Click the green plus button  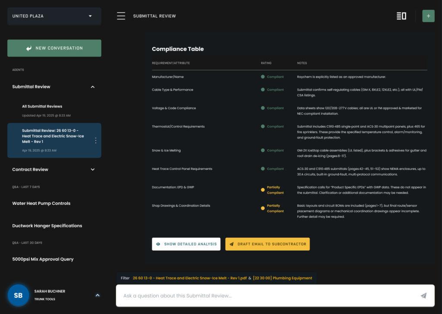coord(428,16)
